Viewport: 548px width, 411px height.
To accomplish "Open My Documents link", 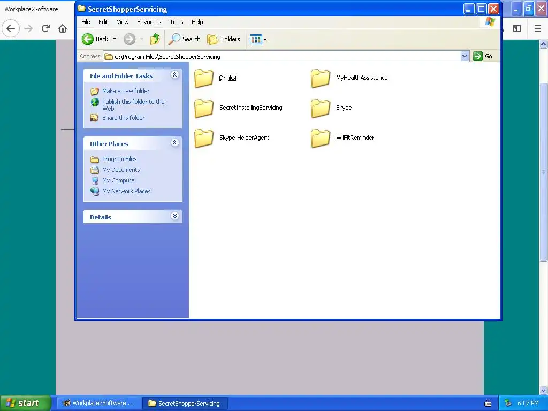I will (x=121, y=170).
